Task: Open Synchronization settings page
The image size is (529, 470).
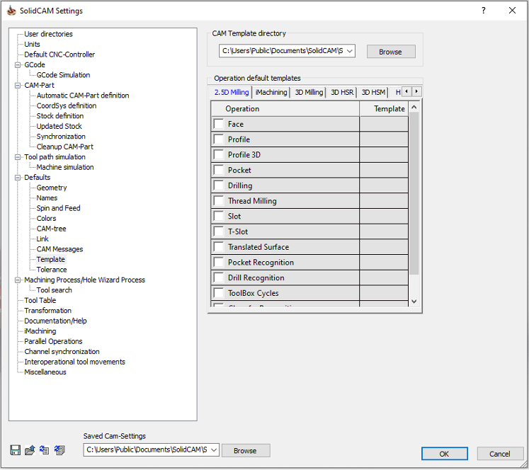Action: point(61,137)
